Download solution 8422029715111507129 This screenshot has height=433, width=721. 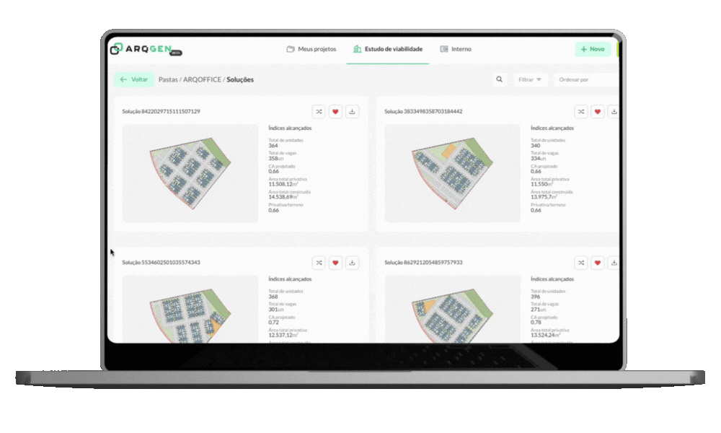tap(352, 112)
